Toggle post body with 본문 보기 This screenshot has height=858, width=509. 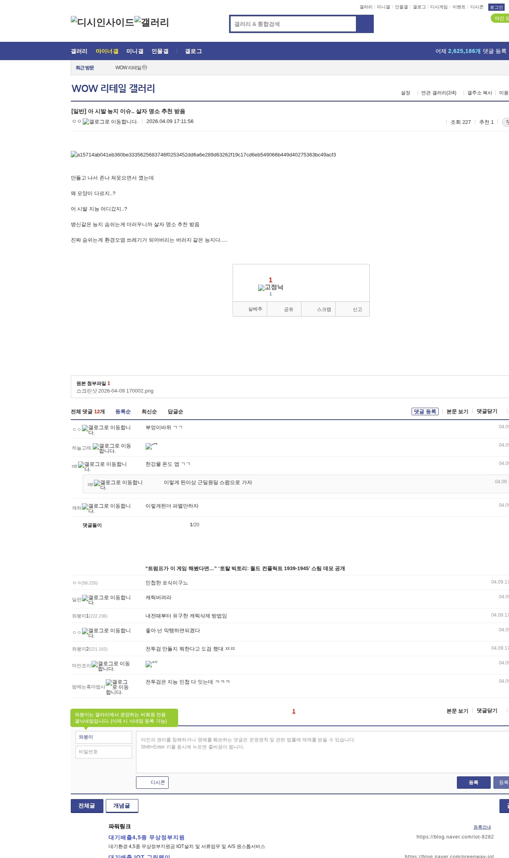457,411
